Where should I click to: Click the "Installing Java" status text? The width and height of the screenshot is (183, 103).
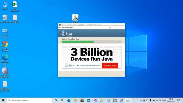pyautogui.click(x=74, y=39)
